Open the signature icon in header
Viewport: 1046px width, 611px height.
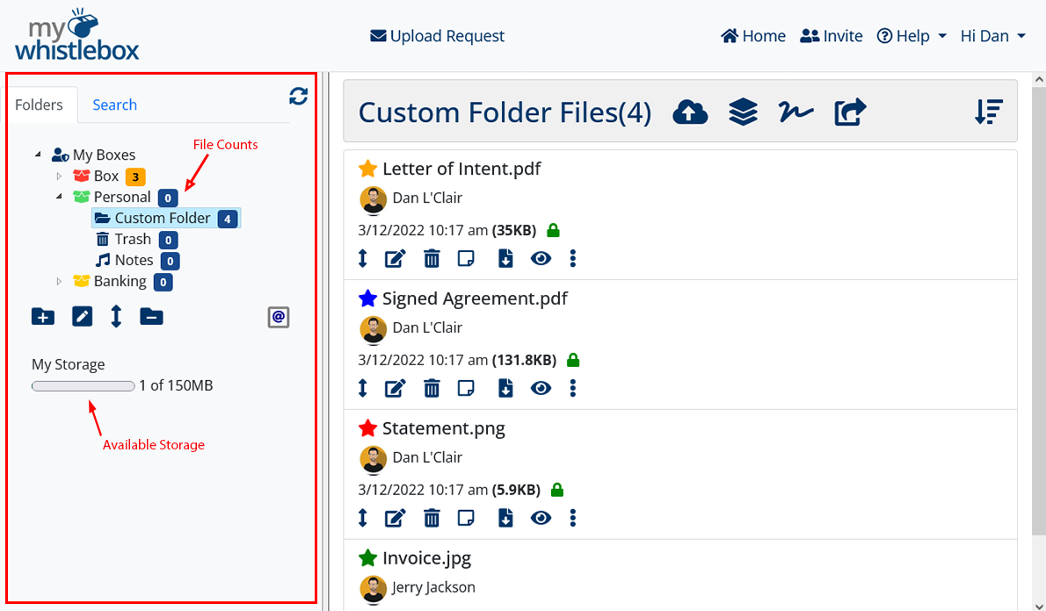795,112
